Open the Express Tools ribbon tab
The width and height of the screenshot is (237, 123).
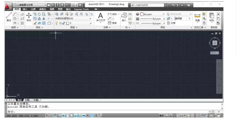point(81,9)
